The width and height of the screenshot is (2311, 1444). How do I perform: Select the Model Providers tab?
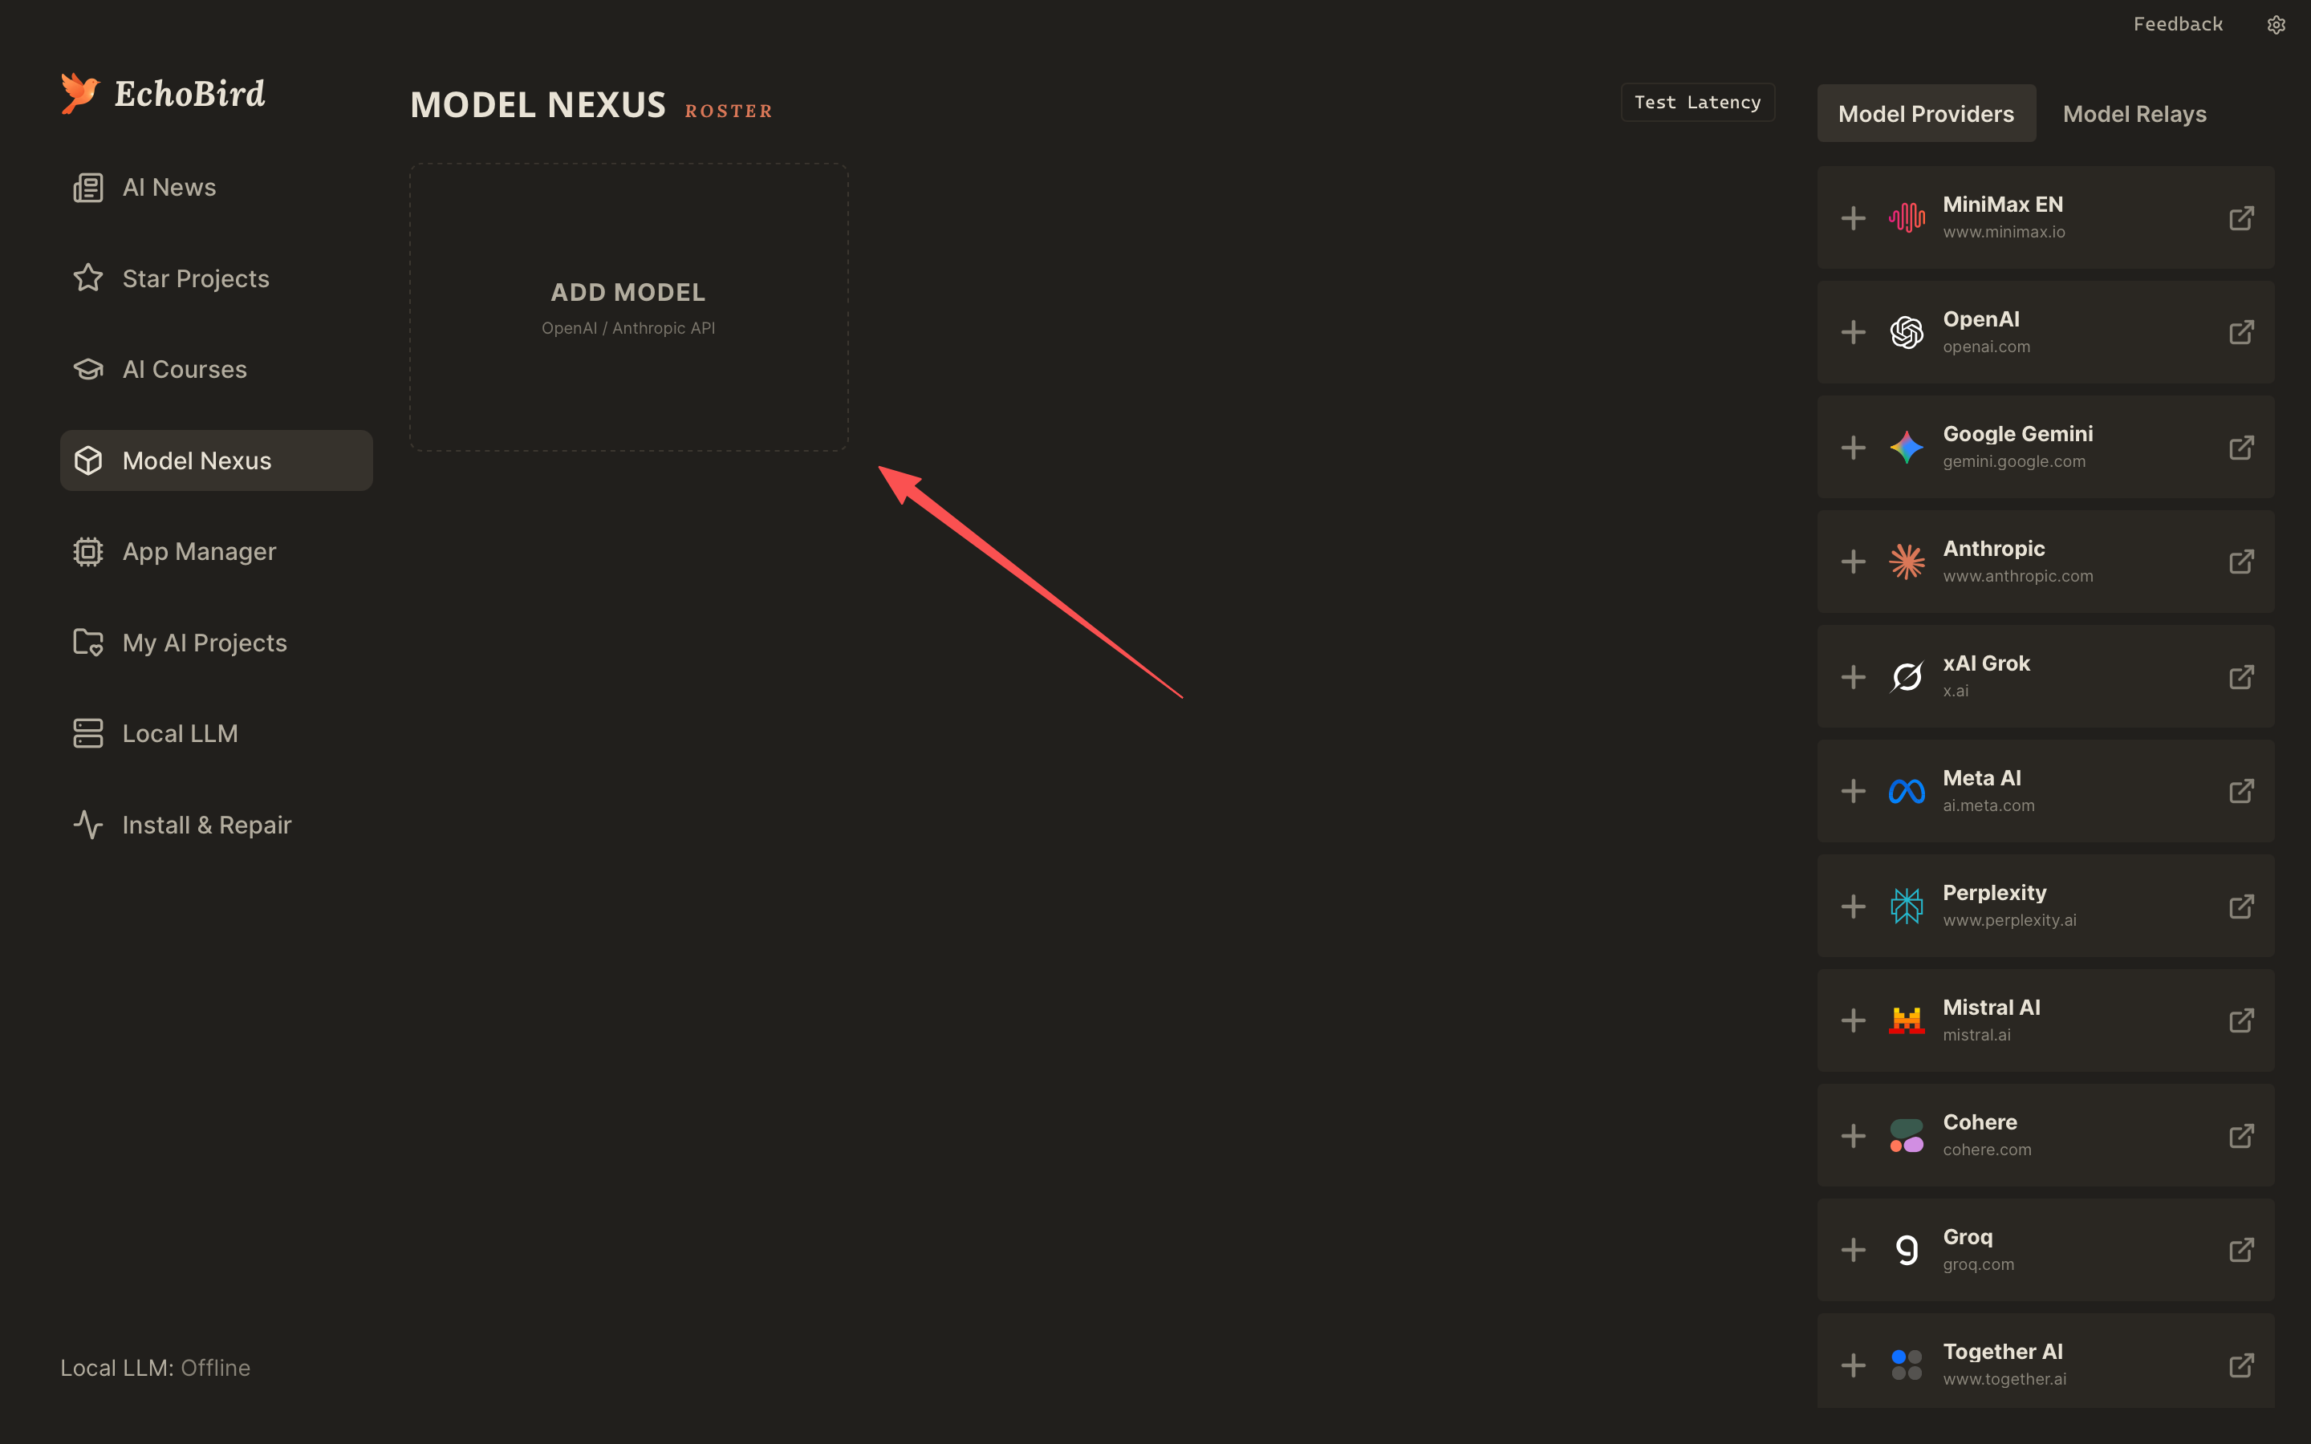[x=1926, y=114]
